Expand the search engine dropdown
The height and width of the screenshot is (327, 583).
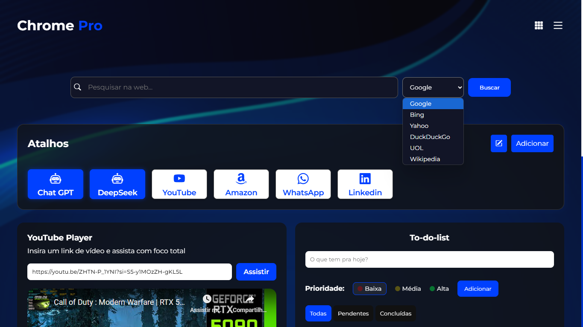(433, 87)
